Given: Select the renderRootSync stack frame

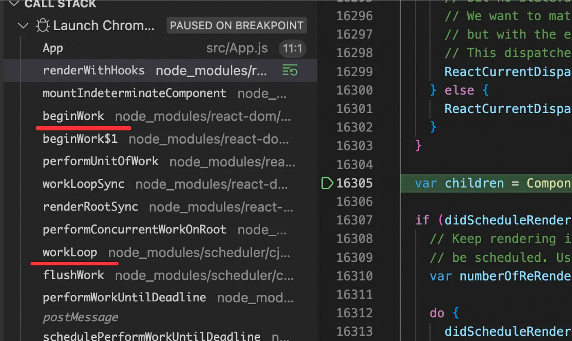Looking at the screenshot, I should (160, 207).
